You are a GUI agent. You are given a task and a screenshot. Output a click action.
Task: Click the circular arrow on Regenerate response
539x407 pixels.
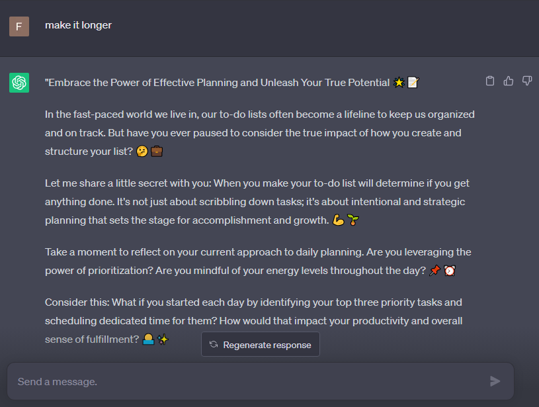coord(212,344)
